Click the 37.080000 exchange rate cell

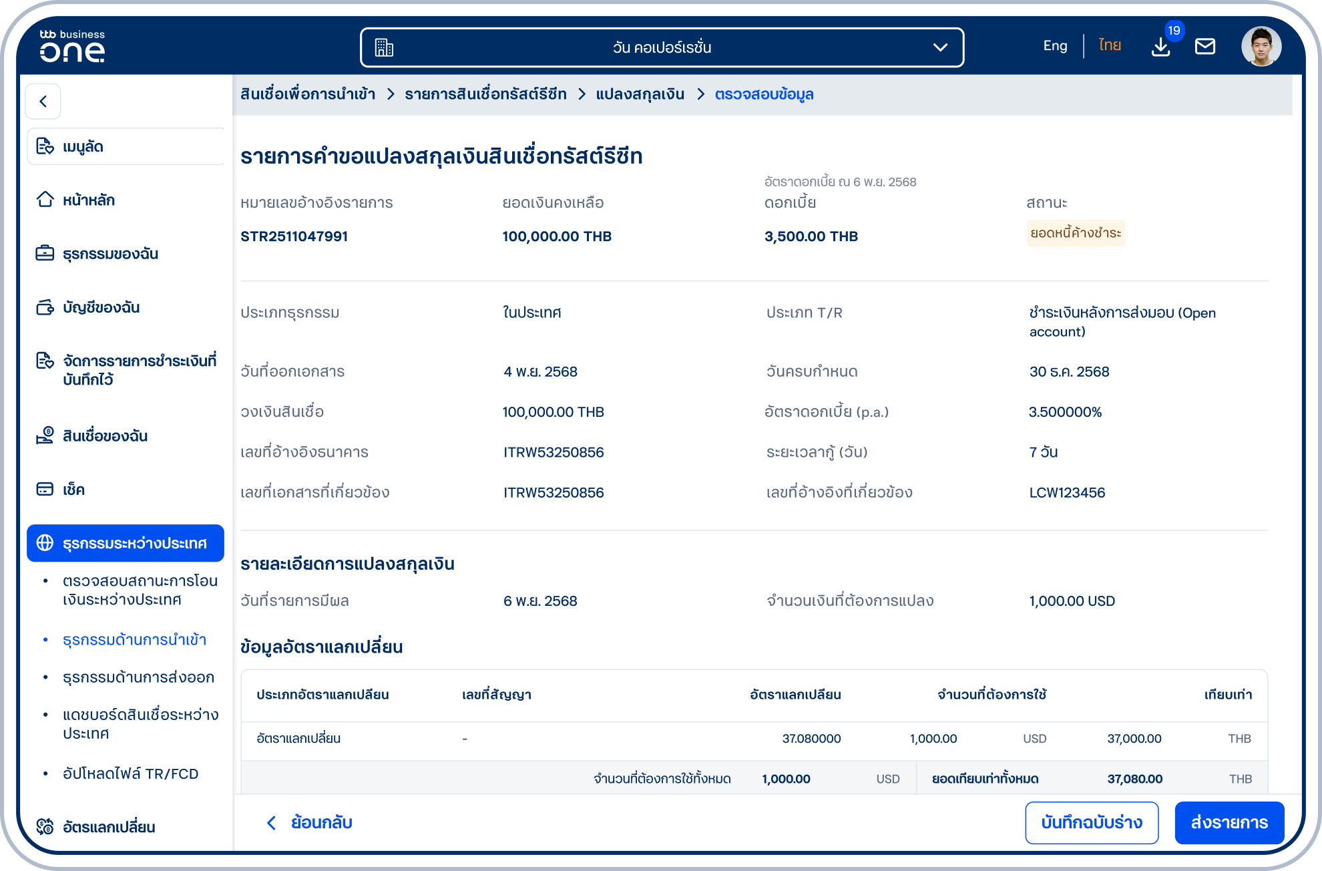click(811, 739)
